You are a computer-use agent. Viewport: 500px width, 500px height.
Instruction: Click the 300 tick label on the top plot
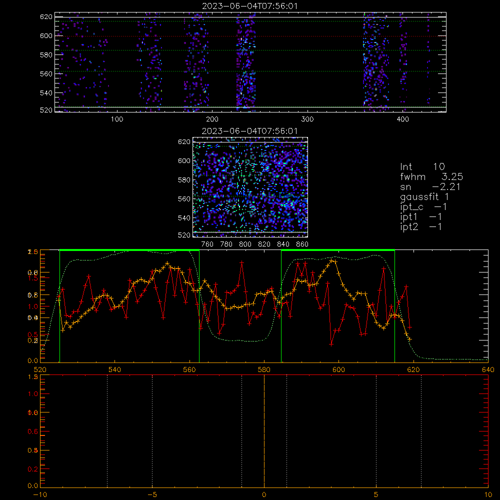pyautogui.click(x=307, y=119)
